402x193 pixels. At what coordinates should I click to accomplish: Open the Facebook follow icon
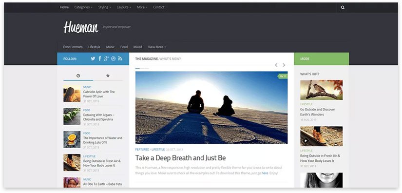[x=100, y=58]
